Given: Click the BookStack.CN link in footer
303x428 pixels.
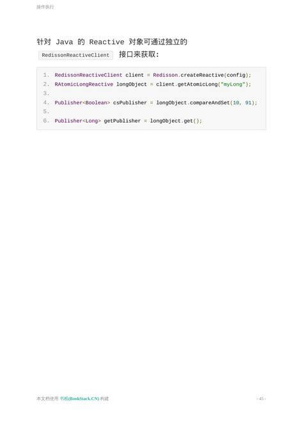Looking at the screenshot, I should click(x=79, y=399).
